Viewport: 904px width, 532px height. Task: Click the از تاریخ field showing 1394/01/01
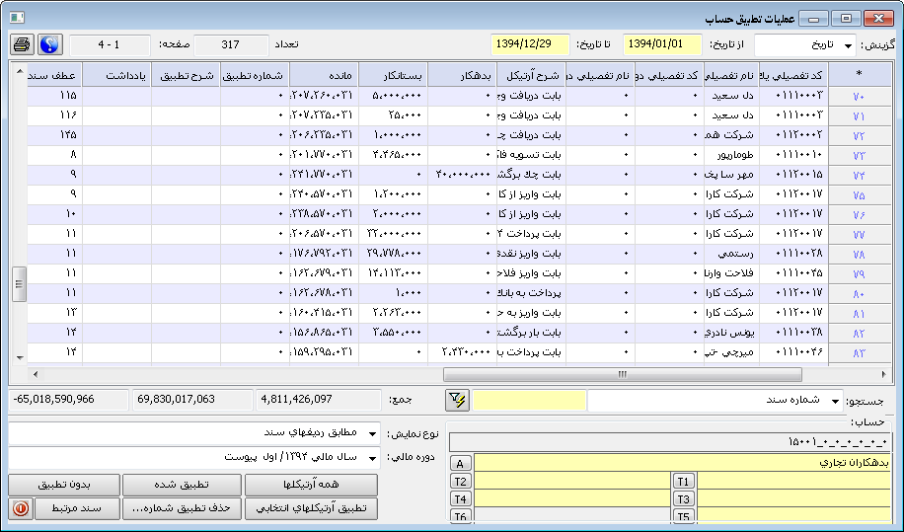click(662, 45)
